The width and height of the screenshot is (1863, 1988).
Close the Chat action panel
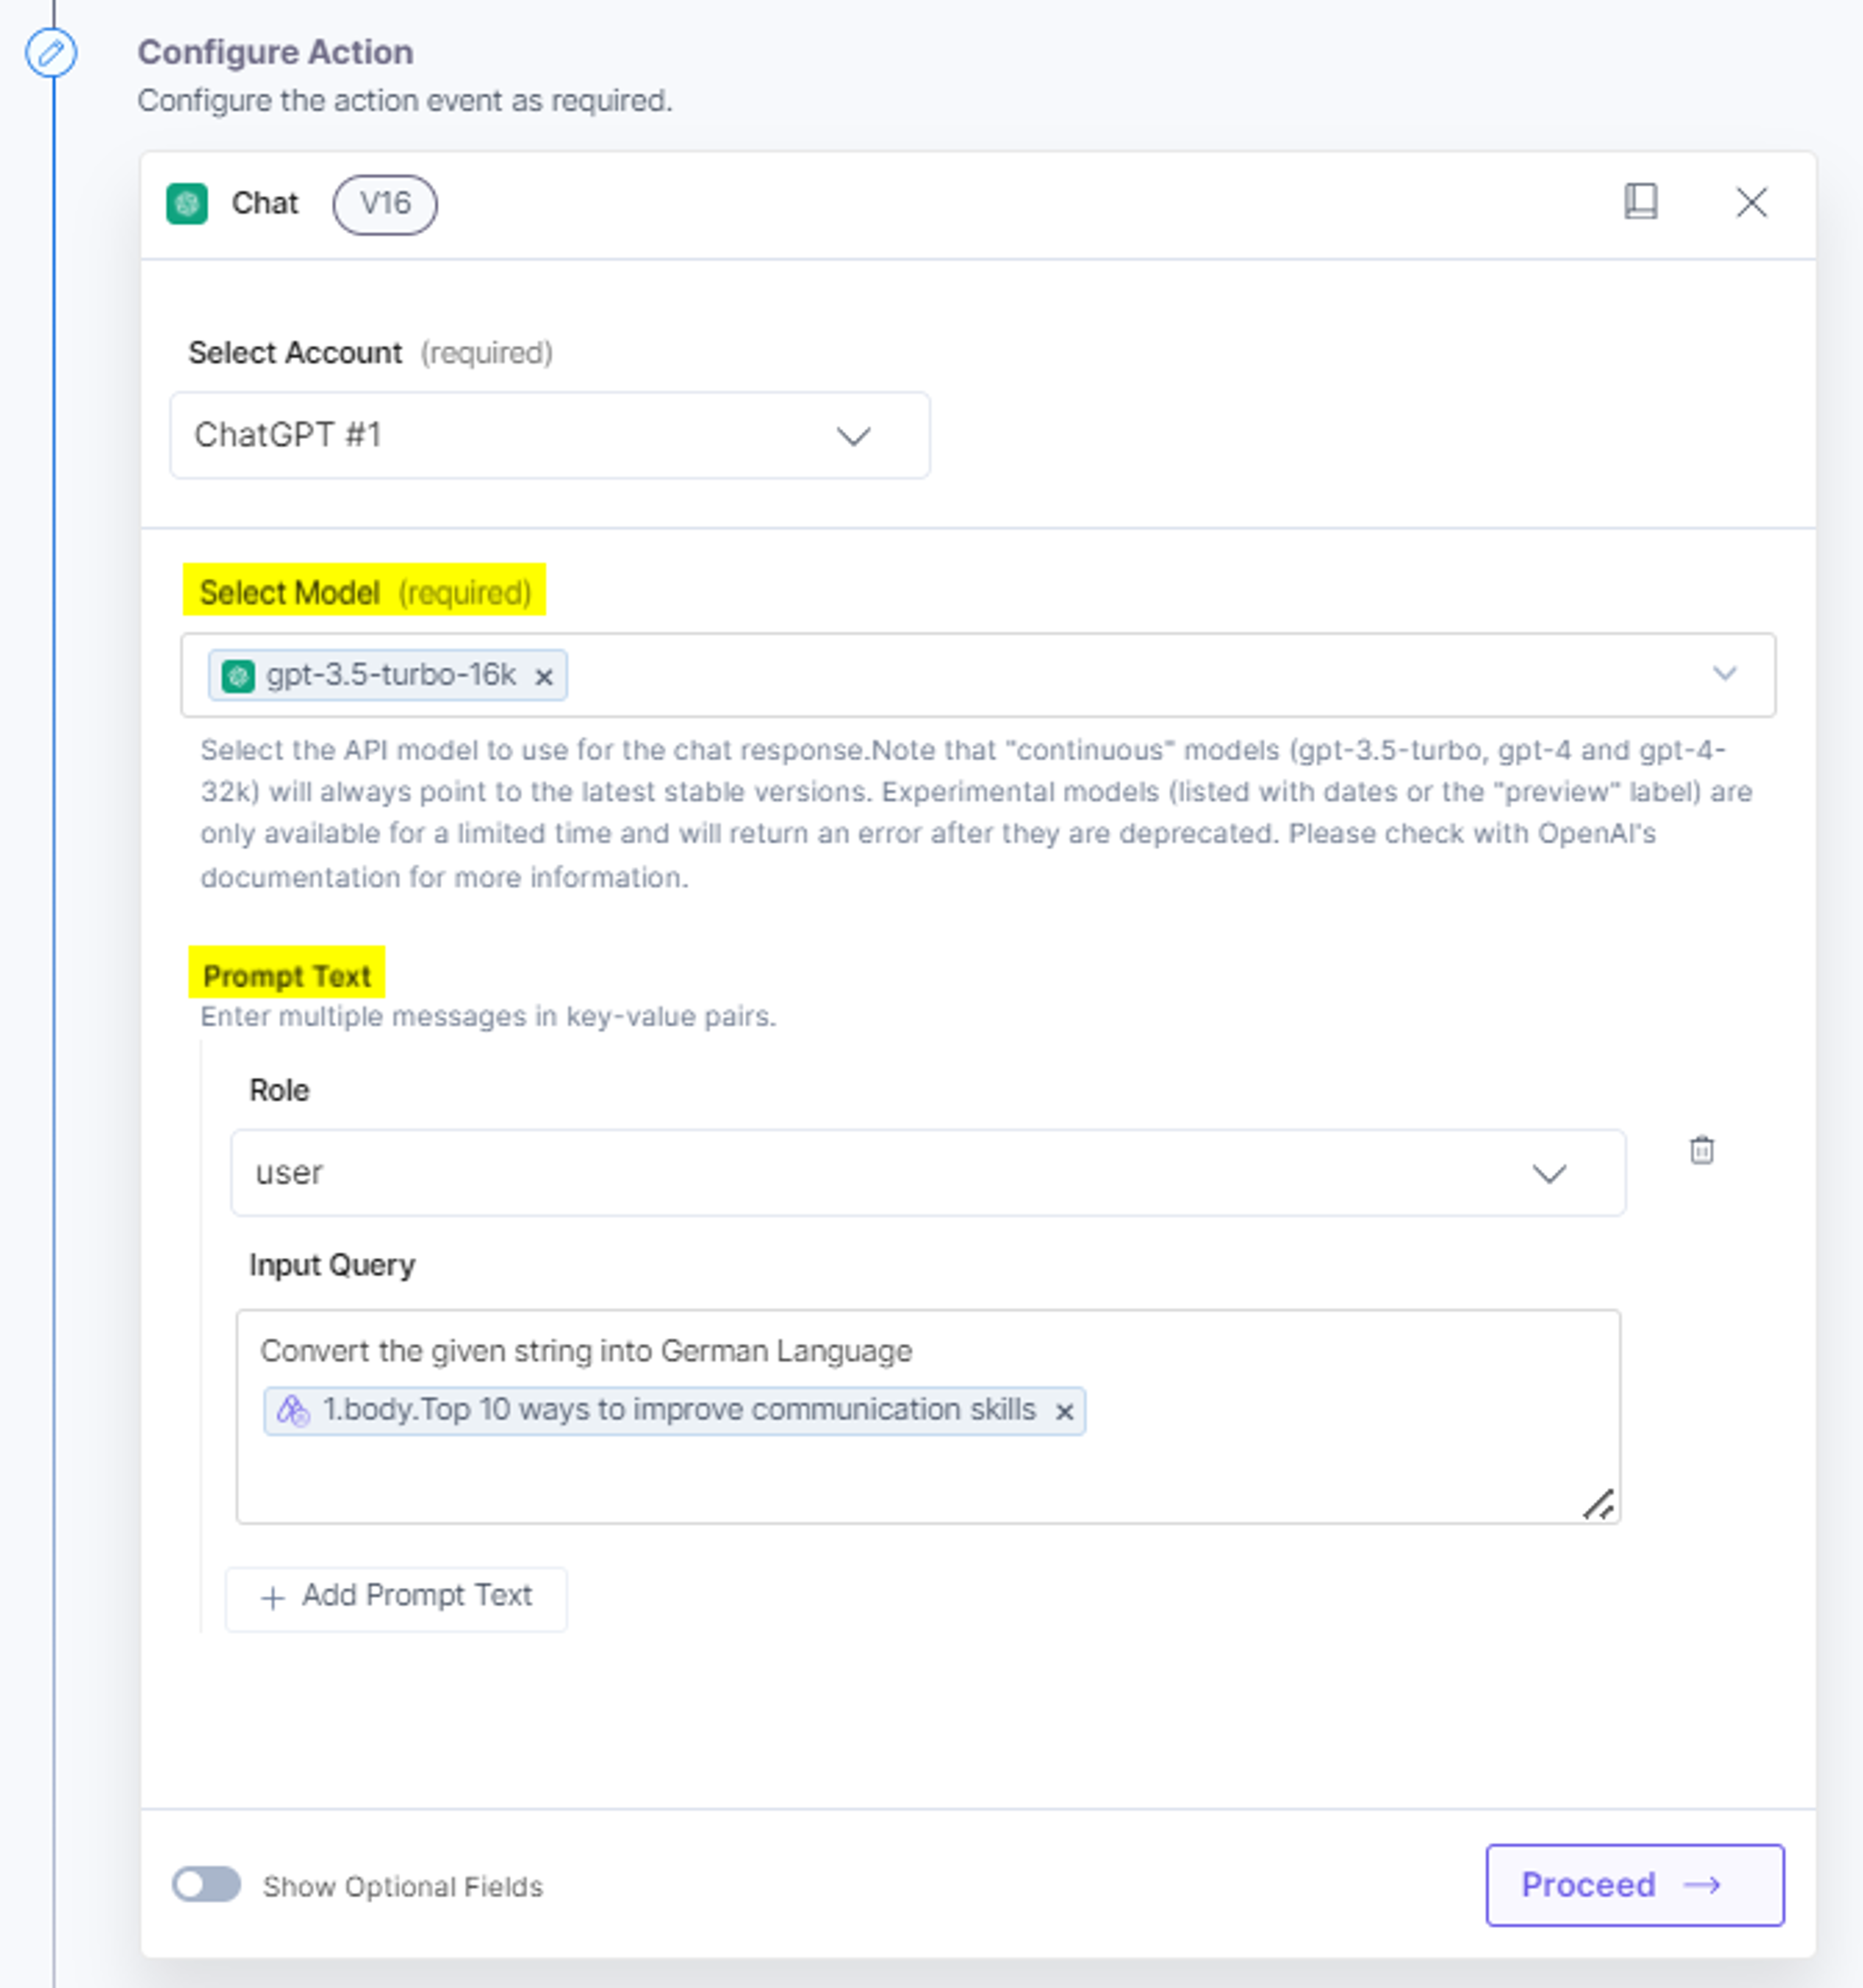pos(1751,203)
